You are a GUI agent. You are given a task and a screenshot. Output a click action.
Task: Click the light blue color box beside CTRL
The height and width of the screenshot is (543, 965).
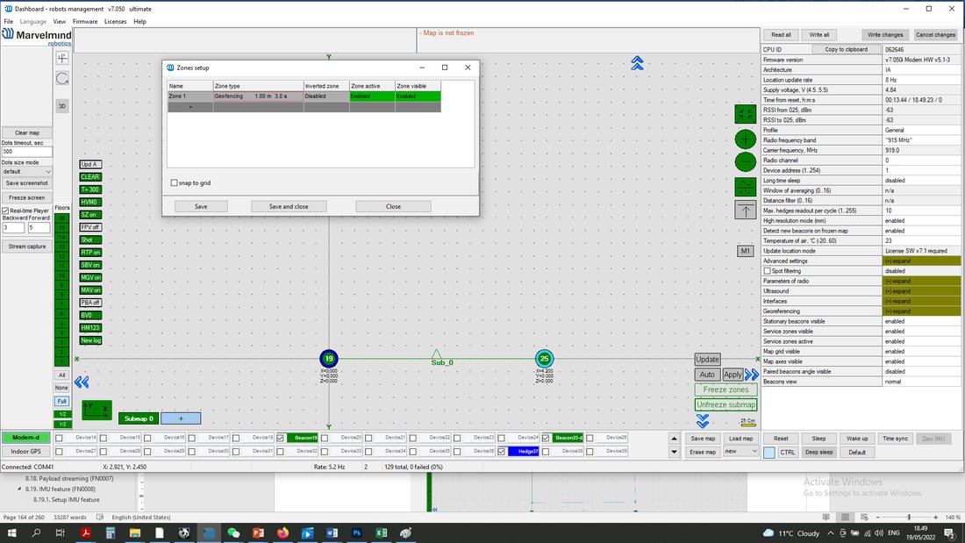click(x=769, y=453)
